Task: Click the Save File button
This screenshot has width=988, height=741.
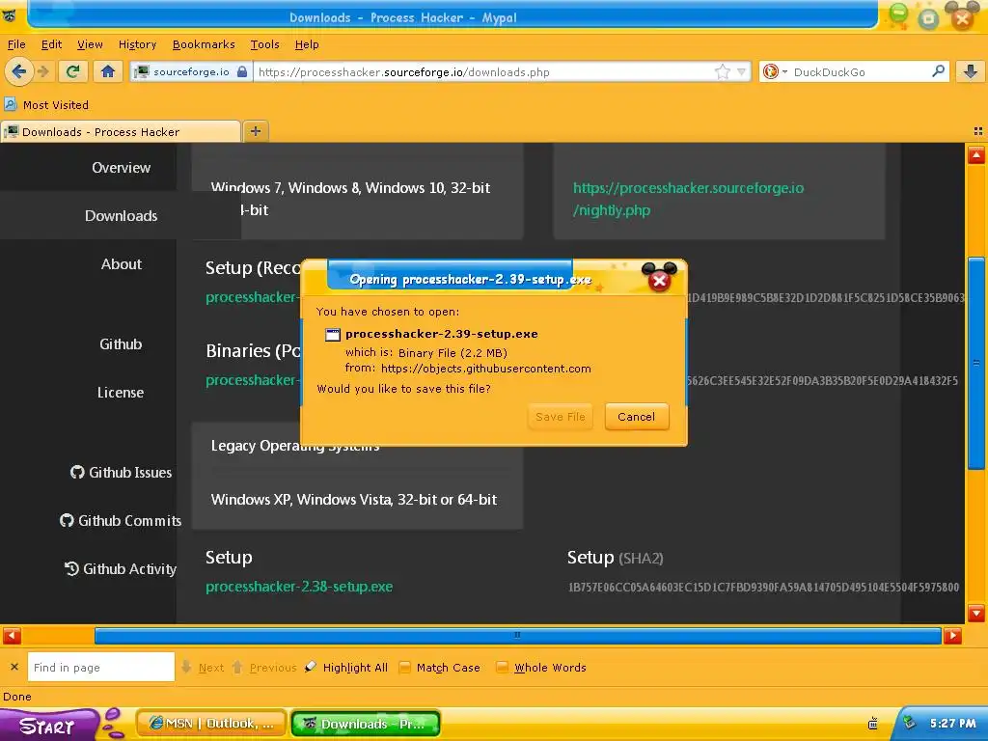Action: pyautogui.click(x=561, y=417)
